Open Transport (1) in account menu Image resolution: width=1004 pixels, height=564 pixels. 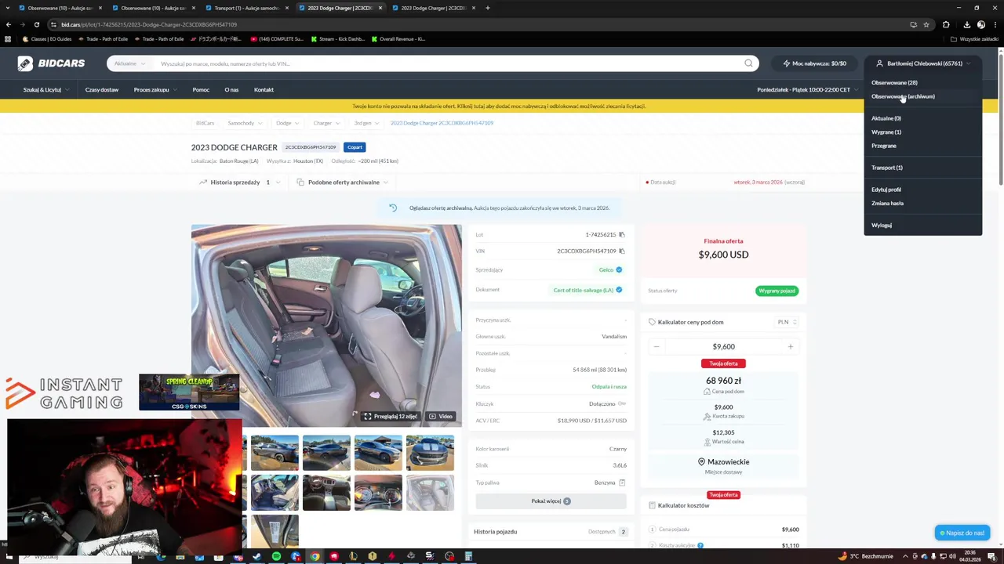887,168
